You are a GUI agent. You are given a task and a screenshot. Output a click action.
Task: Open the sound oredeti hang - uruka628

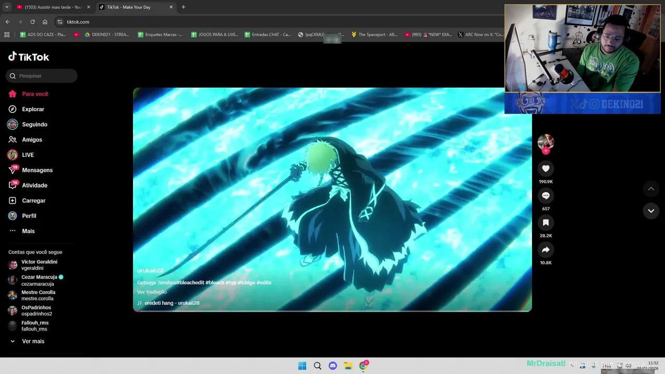pyautogui.click(x=168, y=303)
